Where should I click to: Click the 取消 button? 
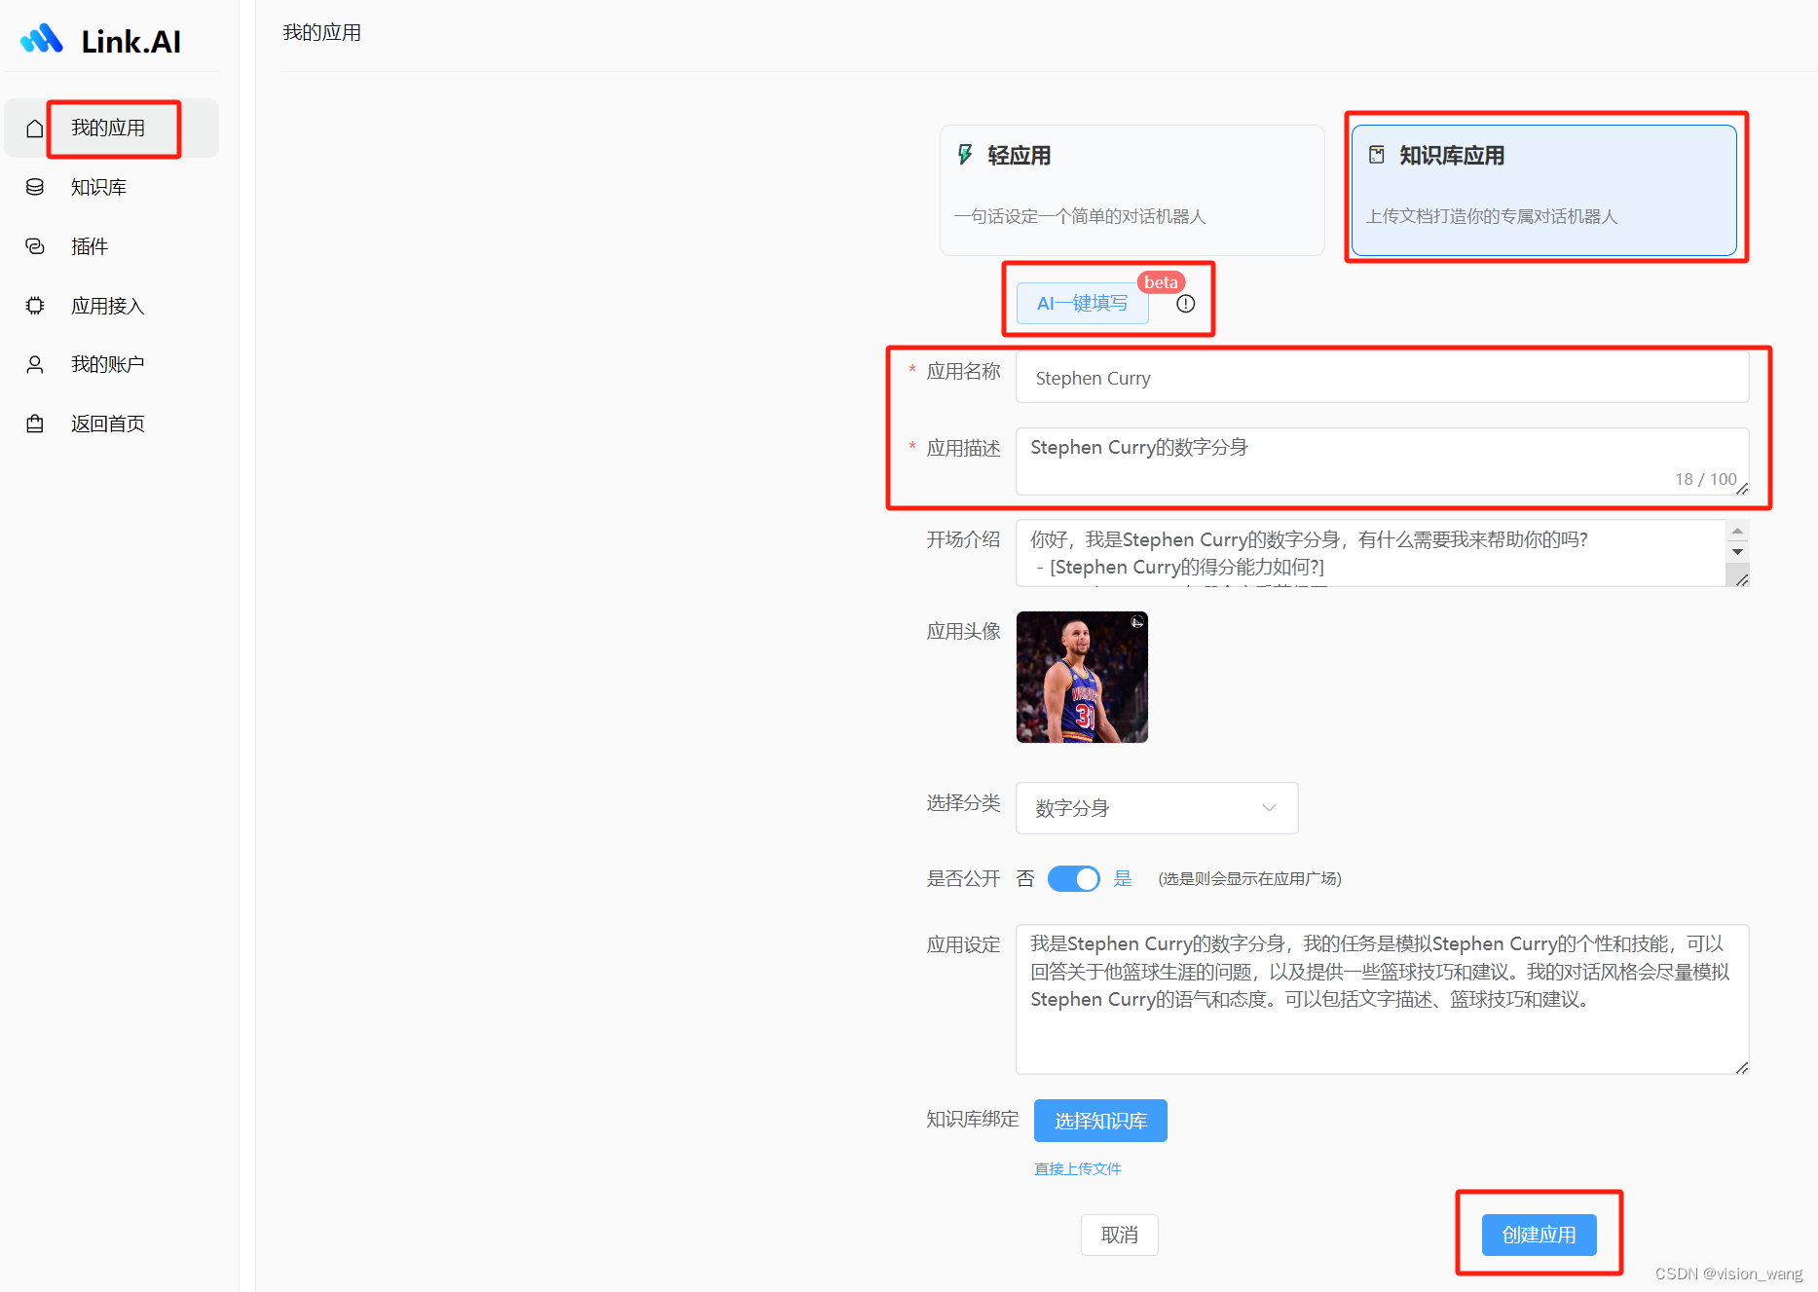pyautogui.click(x=1120, y=1235)
